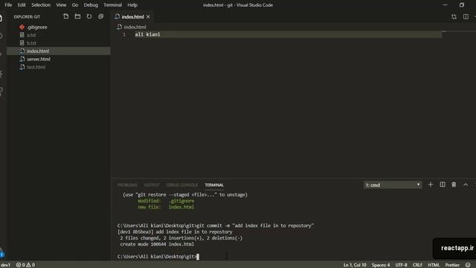Click Prettier in the status bar

(x=452, y=265)
